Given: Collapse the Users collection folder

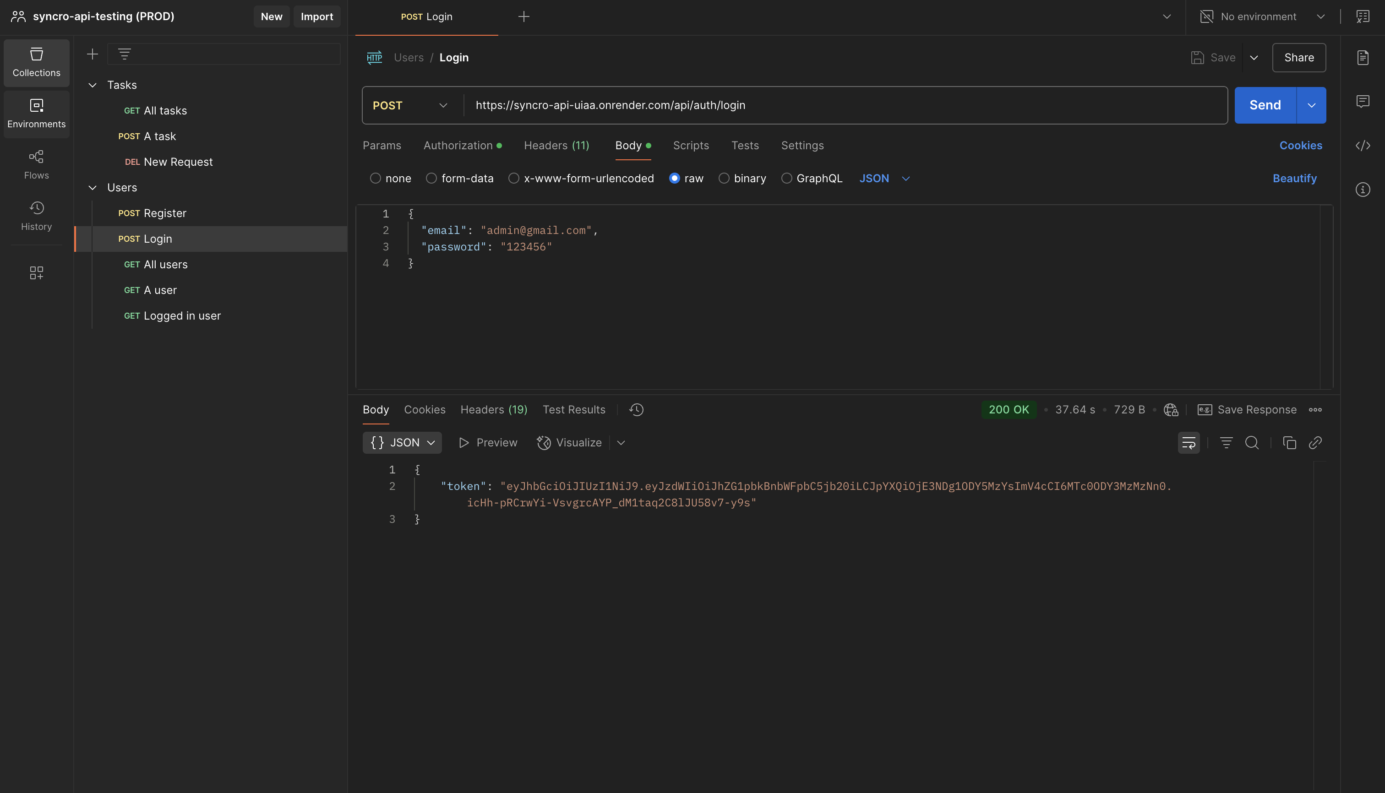Looking at the screenshot, I should pyautogui.click(x=93, y=187).
